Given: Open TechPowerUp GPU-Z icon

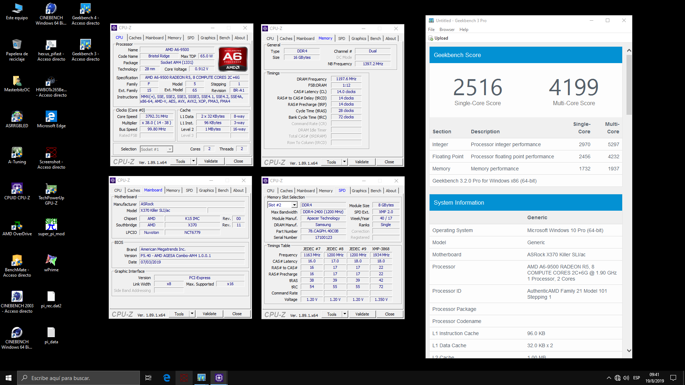Looking at the screenshot, I should [x=51, y=194].
